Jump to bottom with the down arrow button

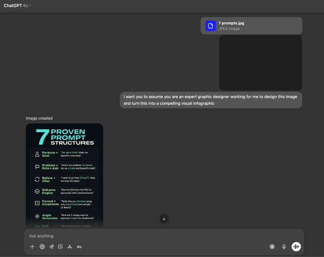pyautogui.click(x=164, y=219)
